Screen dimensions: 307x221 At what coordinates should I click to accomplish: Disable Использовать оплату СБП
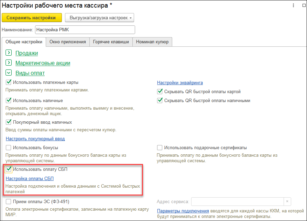9,169
